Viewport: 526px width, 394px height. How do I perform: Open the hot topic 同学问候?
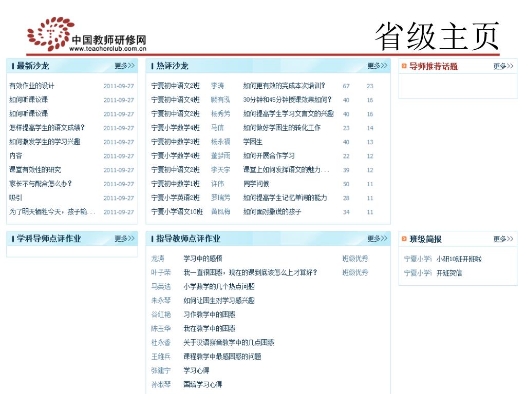click(256, 184)
